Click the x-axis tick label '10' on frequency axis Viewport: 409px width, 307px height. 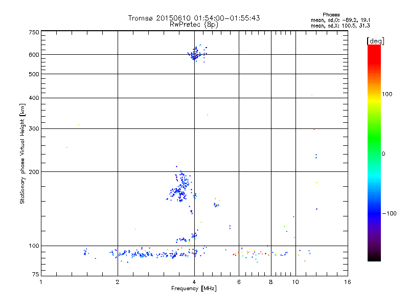tap(296, 282)
